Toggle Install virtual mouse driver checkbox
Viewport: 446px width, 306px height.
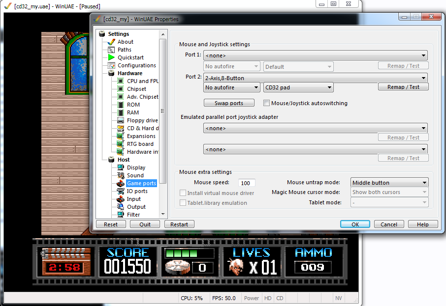click(x=183, y=193)
